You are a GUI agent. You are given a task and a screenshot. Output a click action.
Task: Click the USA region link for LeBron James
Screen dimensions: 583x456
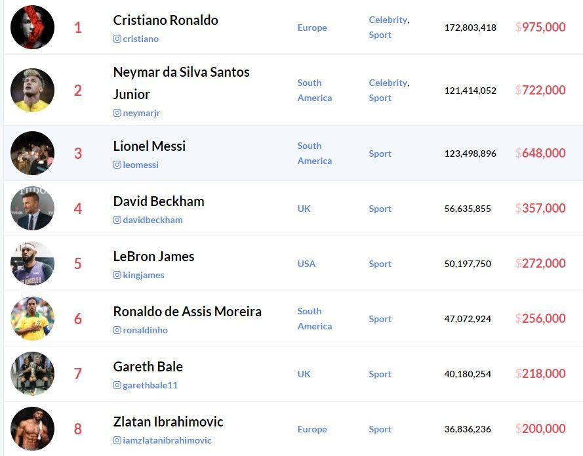tap(306, 264)
